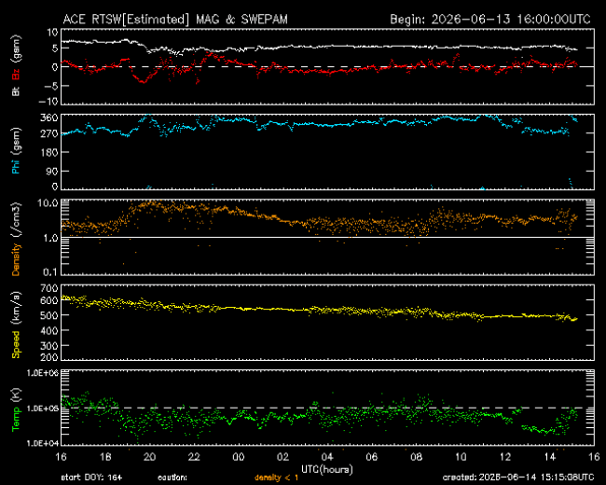
Task: Click the '14' hour tick label
Action: pyautogui.click(x=549, y=457)
